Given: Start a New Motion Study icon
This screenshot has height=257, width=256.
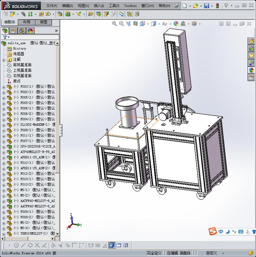Looking at the screenshot, I should click(x=90, y=14).
